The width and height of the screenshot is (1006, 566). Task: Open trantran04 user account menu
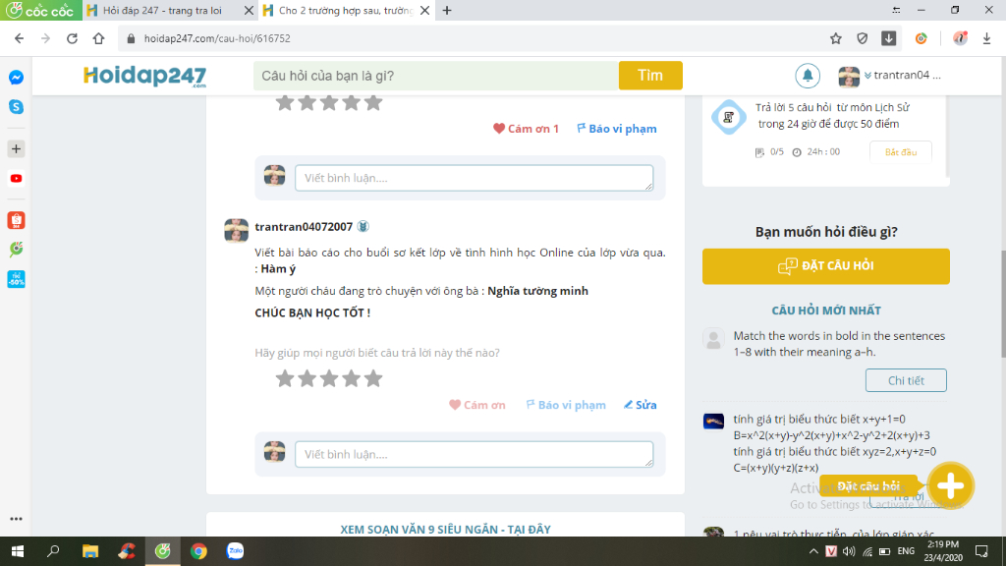pyautogui.click(x=889, y=76)
